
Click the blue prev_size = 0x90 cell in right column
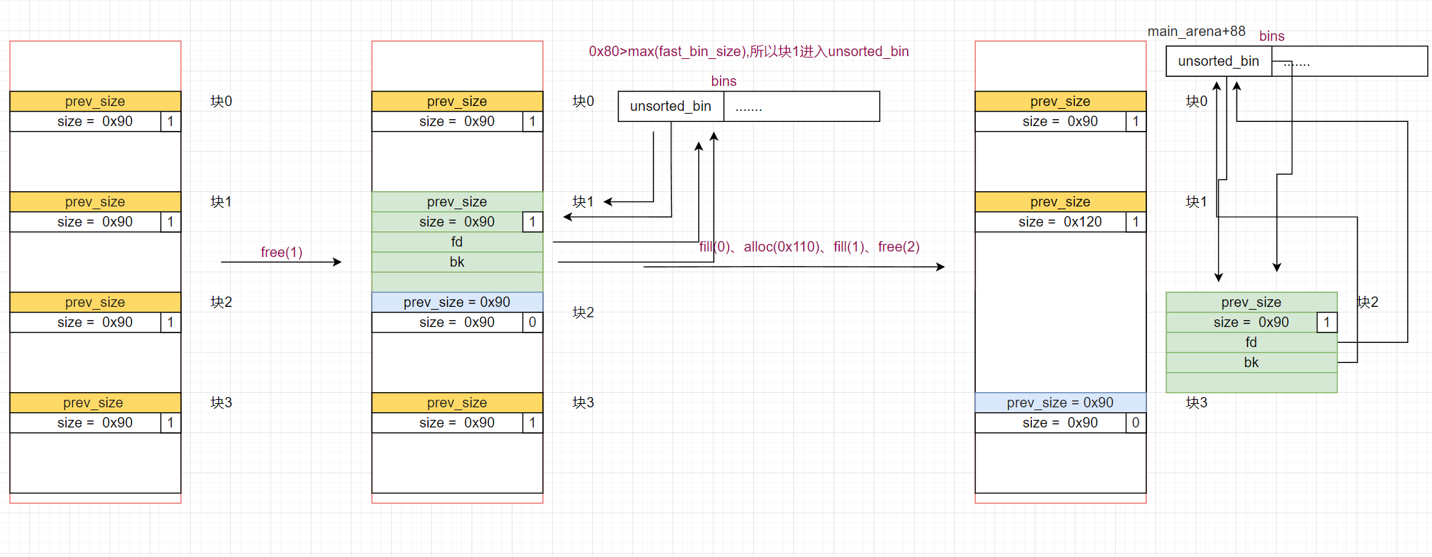(1060, 403)
